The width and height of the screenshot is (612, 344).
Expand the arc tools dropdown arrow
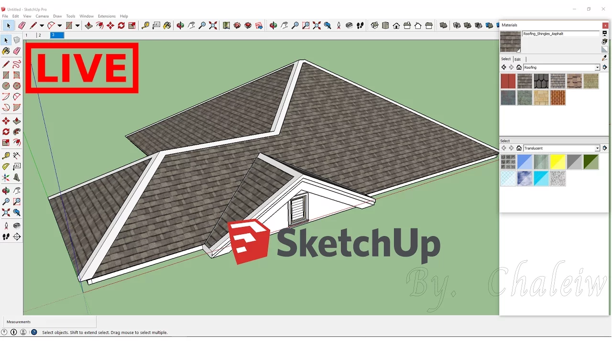click(x=59, y=26)
